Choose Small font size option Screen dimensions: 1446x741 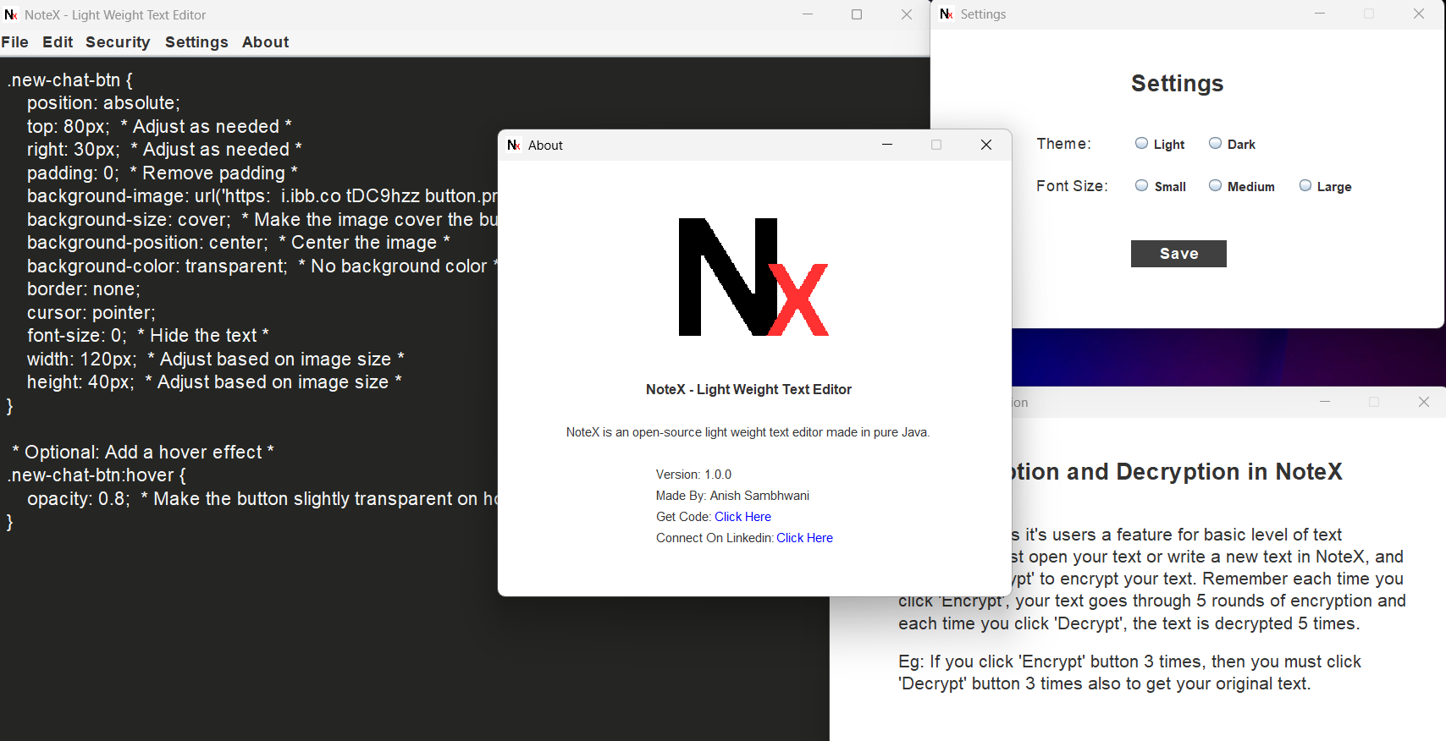1142,186
